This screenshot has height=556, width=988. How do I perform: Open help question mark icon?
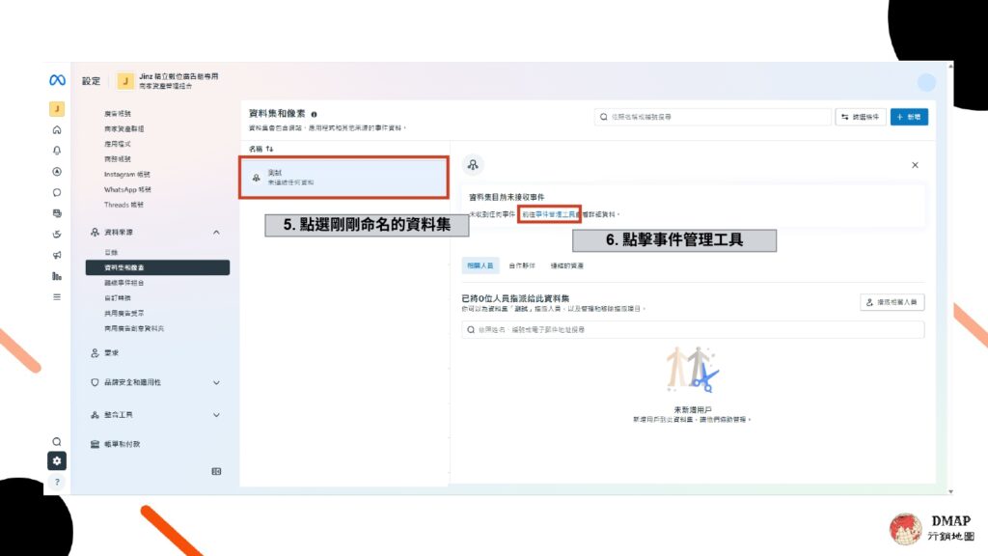pos(57,483)
